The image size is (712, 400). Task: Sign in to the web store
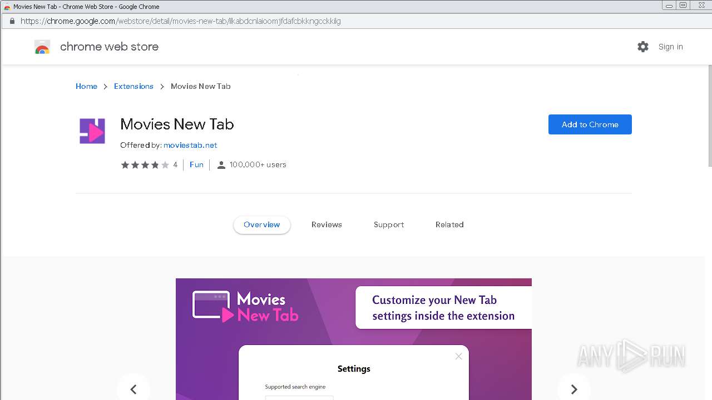tap(671, 47)
